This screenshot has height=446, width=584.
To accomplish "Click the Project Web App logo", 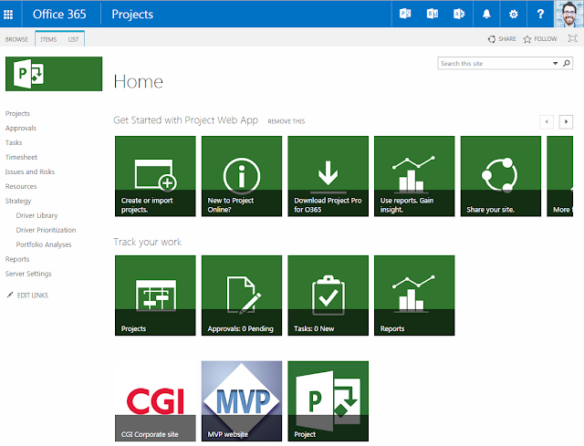I will 54,74.
